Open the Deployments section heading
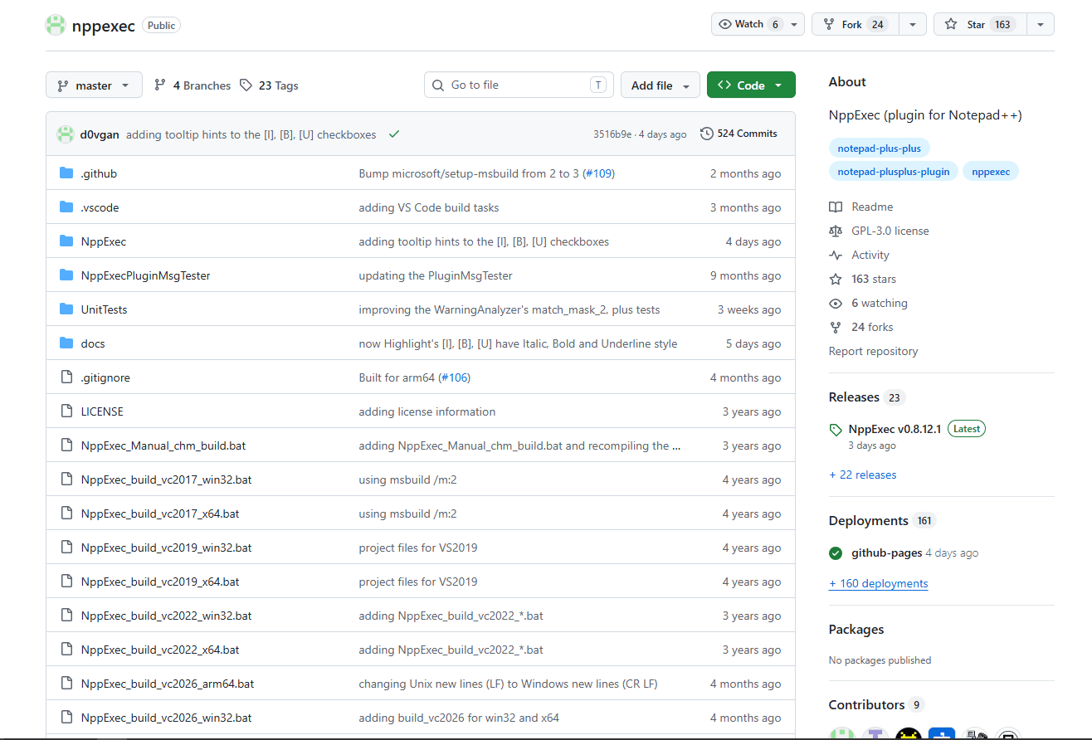 pos(869,521)
